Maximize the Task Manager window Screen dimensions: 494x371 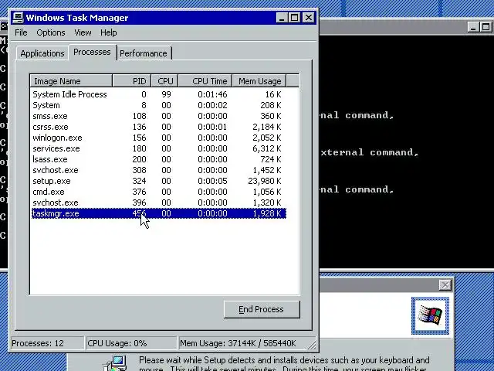(295, 18)
